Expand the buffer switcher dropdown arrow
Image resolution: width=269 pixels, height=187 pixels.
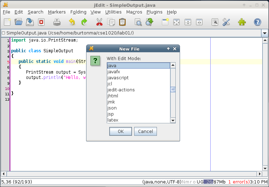pyautogui.click(x=264, y=33)
